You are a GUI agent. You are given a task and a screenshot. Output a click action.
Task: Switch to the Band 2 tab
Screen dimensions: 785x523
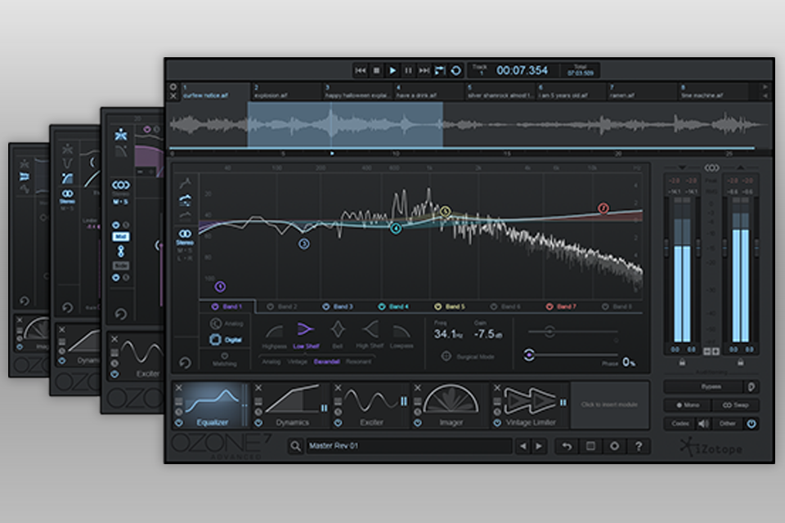click(x=282, y=306)
